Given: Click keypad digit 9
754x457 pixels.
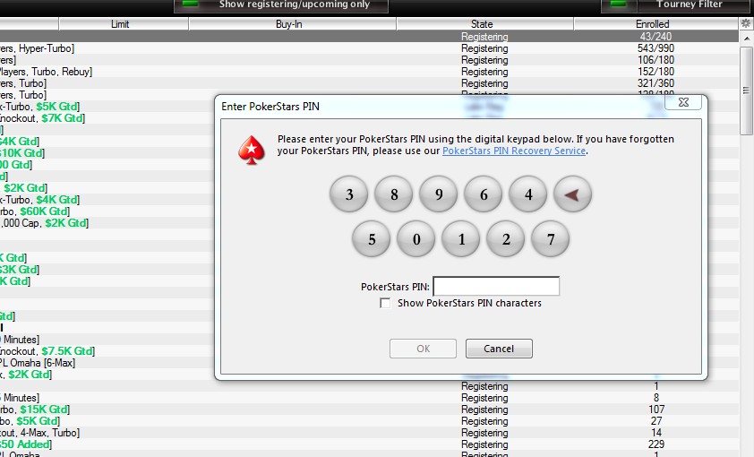Looking at the screenshot, I should [439, 194].
